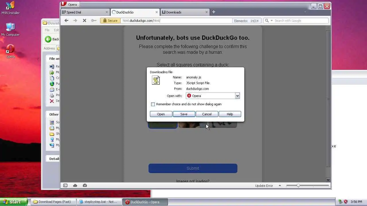Click the green Safely Remove Hardware tray icon
Viewport: 367px width, 206px height.
coord(340,202)
